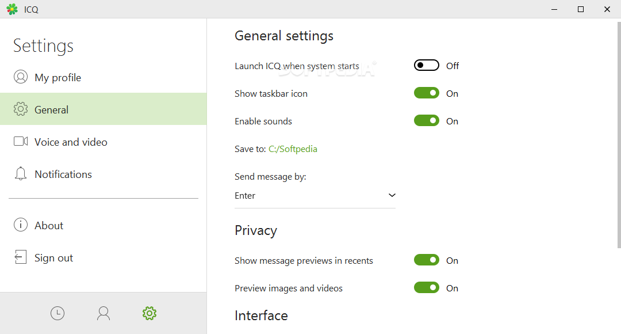
Task: Switch off Preview images and videos
Action: tap(427, 287)
